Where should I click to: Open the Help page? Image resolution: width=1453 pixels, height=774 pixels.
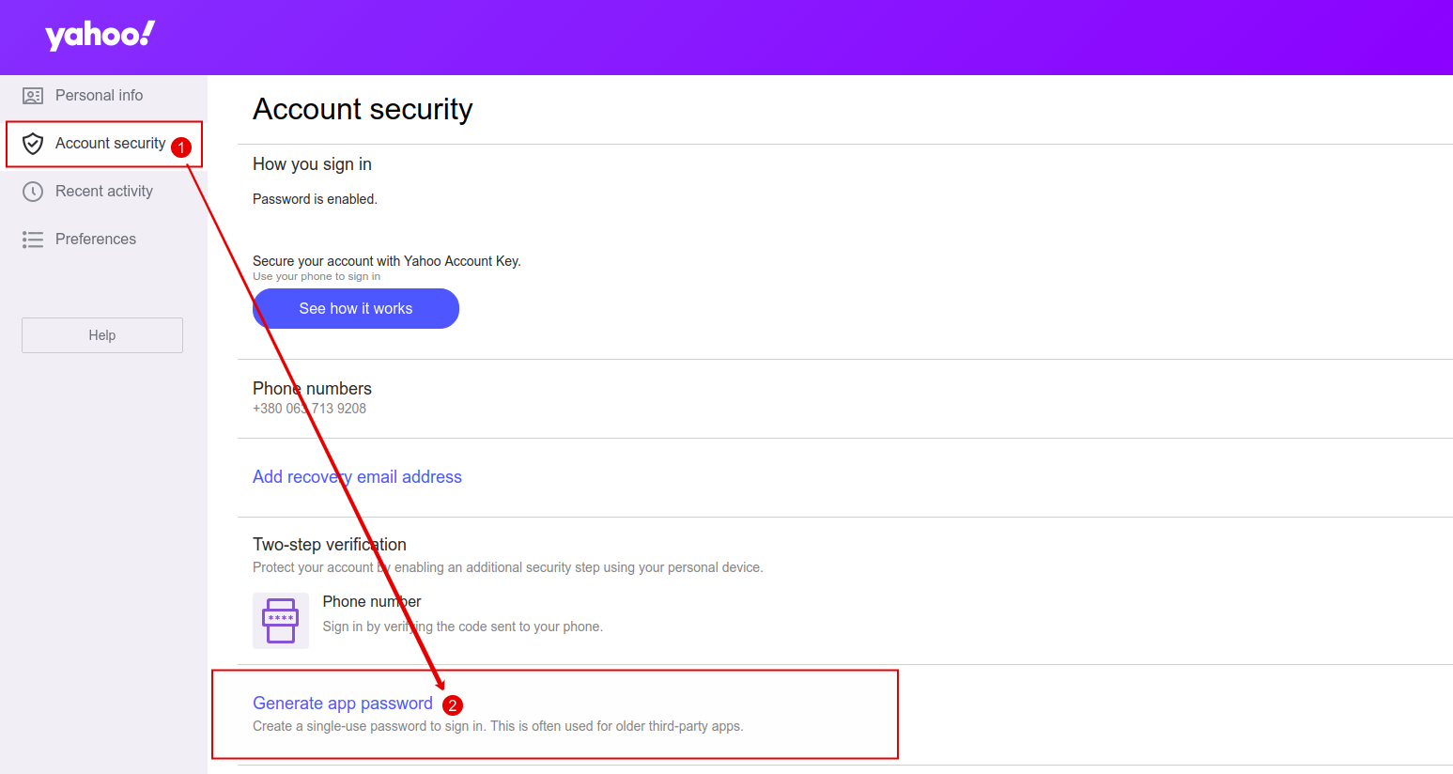pyautogui.click(x=101, y=334)
